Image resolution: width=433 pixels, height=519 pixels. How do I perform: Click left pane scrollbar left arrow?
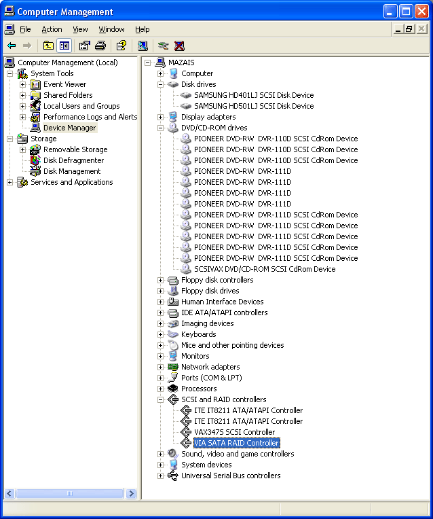[x=10, y=493]
